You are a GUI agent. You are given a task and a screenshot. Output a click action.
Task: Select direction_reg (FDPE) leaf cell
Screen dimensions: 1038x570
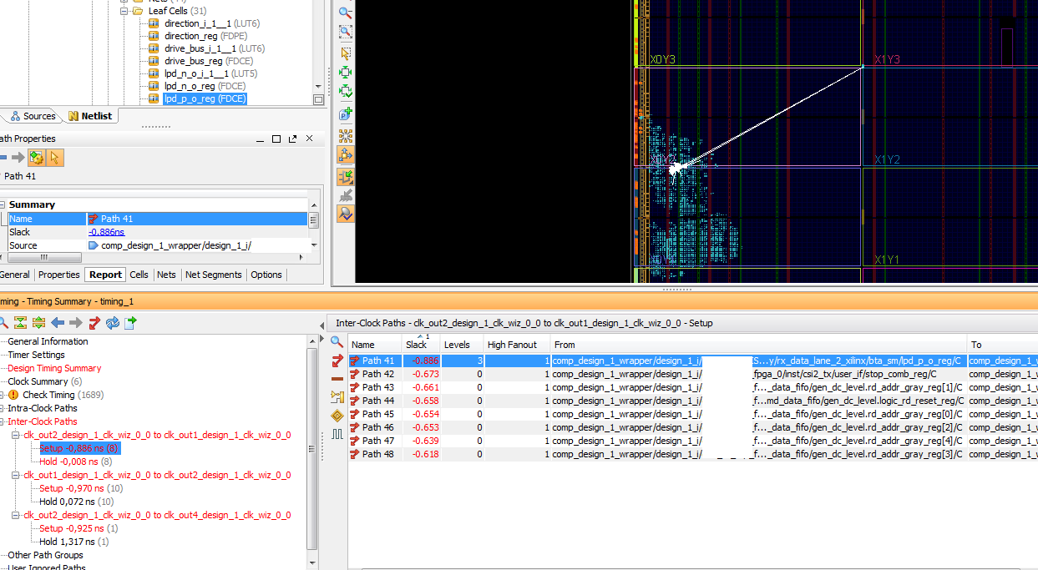tap(205, 36)
